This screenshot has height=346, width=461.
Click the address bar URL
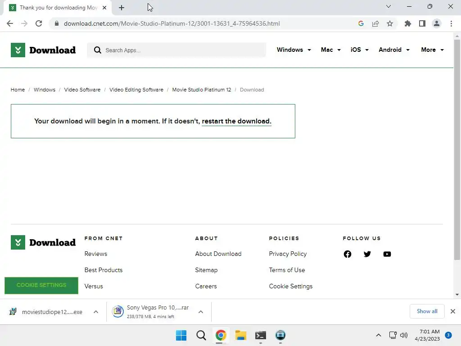[x=172, y=23]
